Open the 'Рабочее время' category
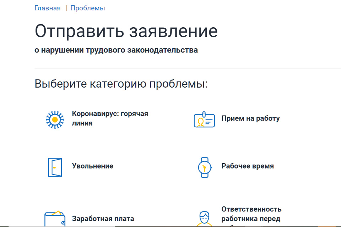The width and height of the screenshot is (341, 227). 248,166
